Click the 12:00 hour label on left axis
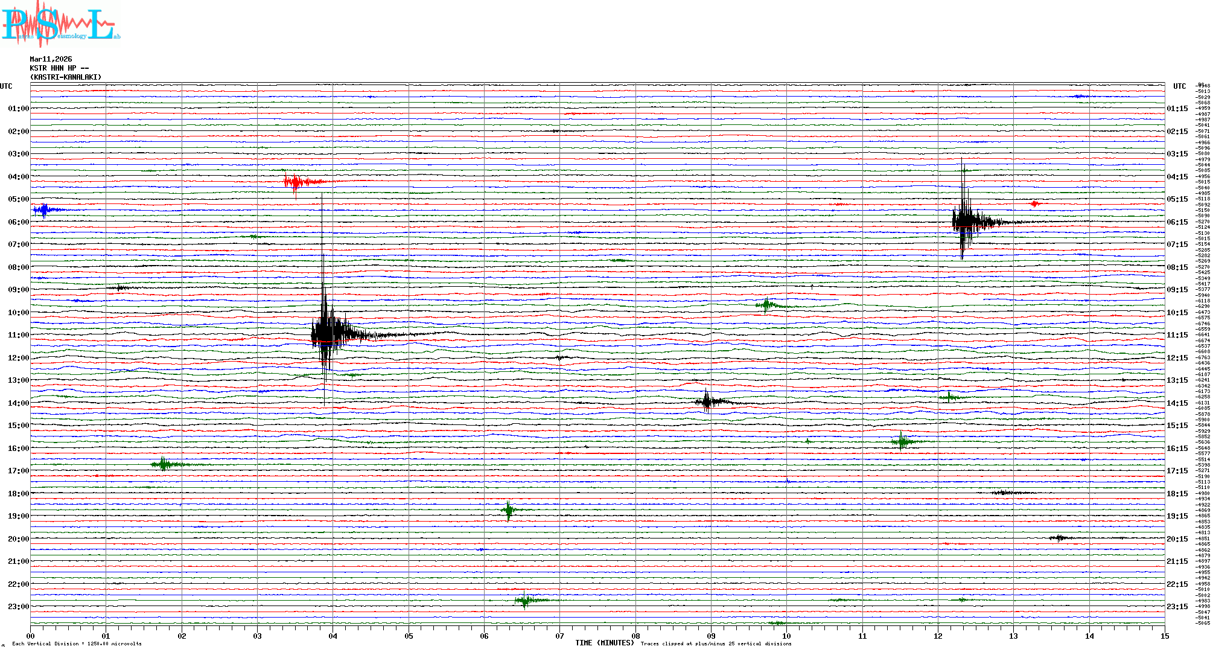The width and height of the screenshot is (1213, 652). 18,358
